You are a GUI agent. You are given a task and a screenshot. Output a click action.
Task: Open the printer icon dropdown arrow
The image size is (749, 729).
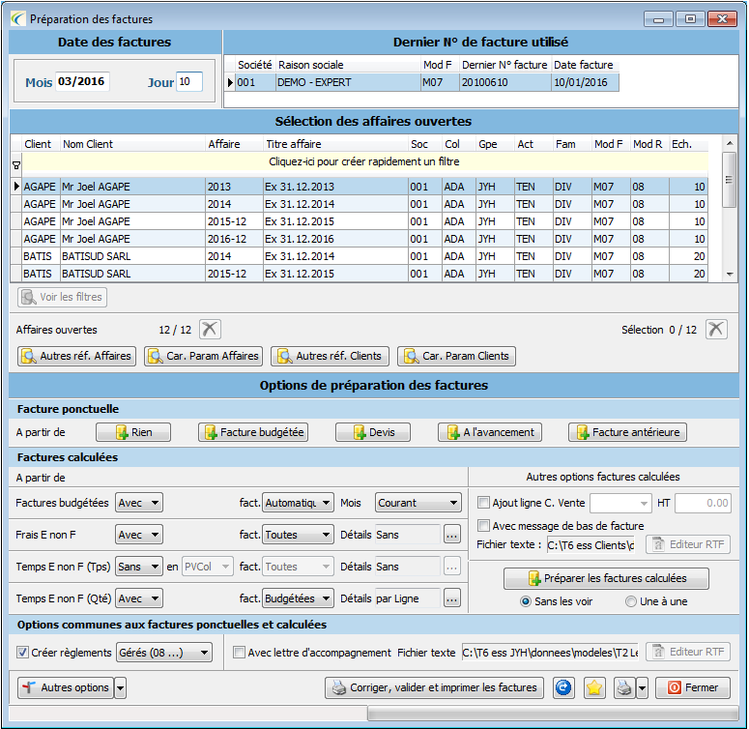click(642, 687)
